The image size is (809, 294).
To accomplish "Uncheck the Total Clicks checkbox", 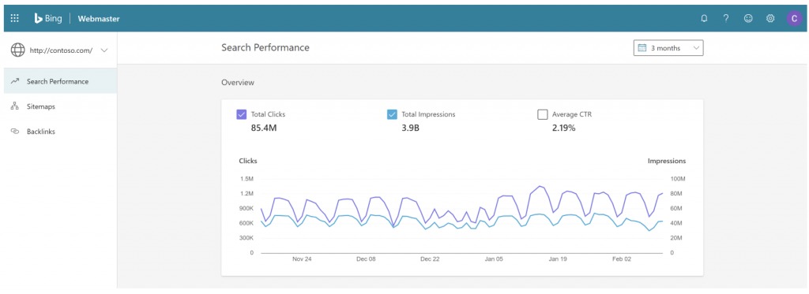I will point(241,114).
